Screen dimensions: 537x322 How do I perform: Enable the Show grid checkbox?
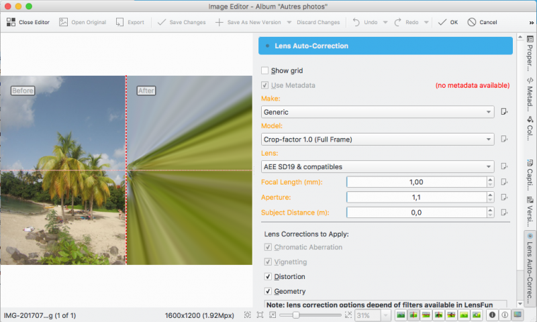[264, 70]
